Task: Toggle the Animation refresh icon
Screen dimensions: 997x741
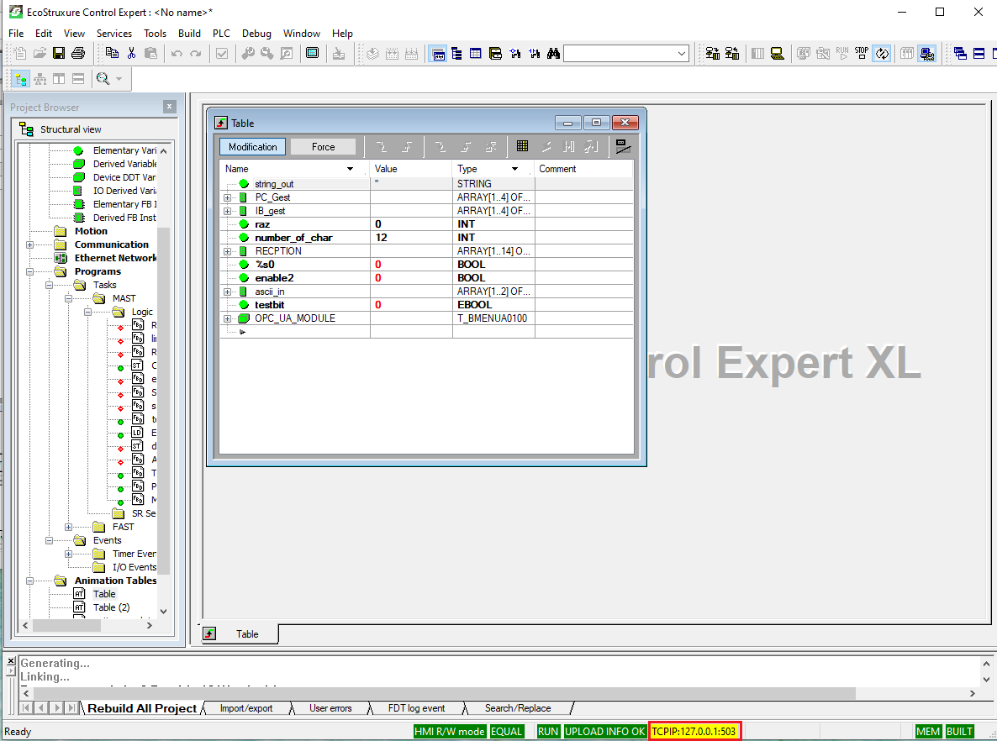Action: 882,54
